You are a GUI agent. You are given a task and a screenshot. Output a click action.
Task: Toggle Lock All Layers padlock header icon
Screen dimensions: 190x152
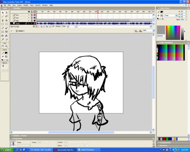click(x=32, y=12)
